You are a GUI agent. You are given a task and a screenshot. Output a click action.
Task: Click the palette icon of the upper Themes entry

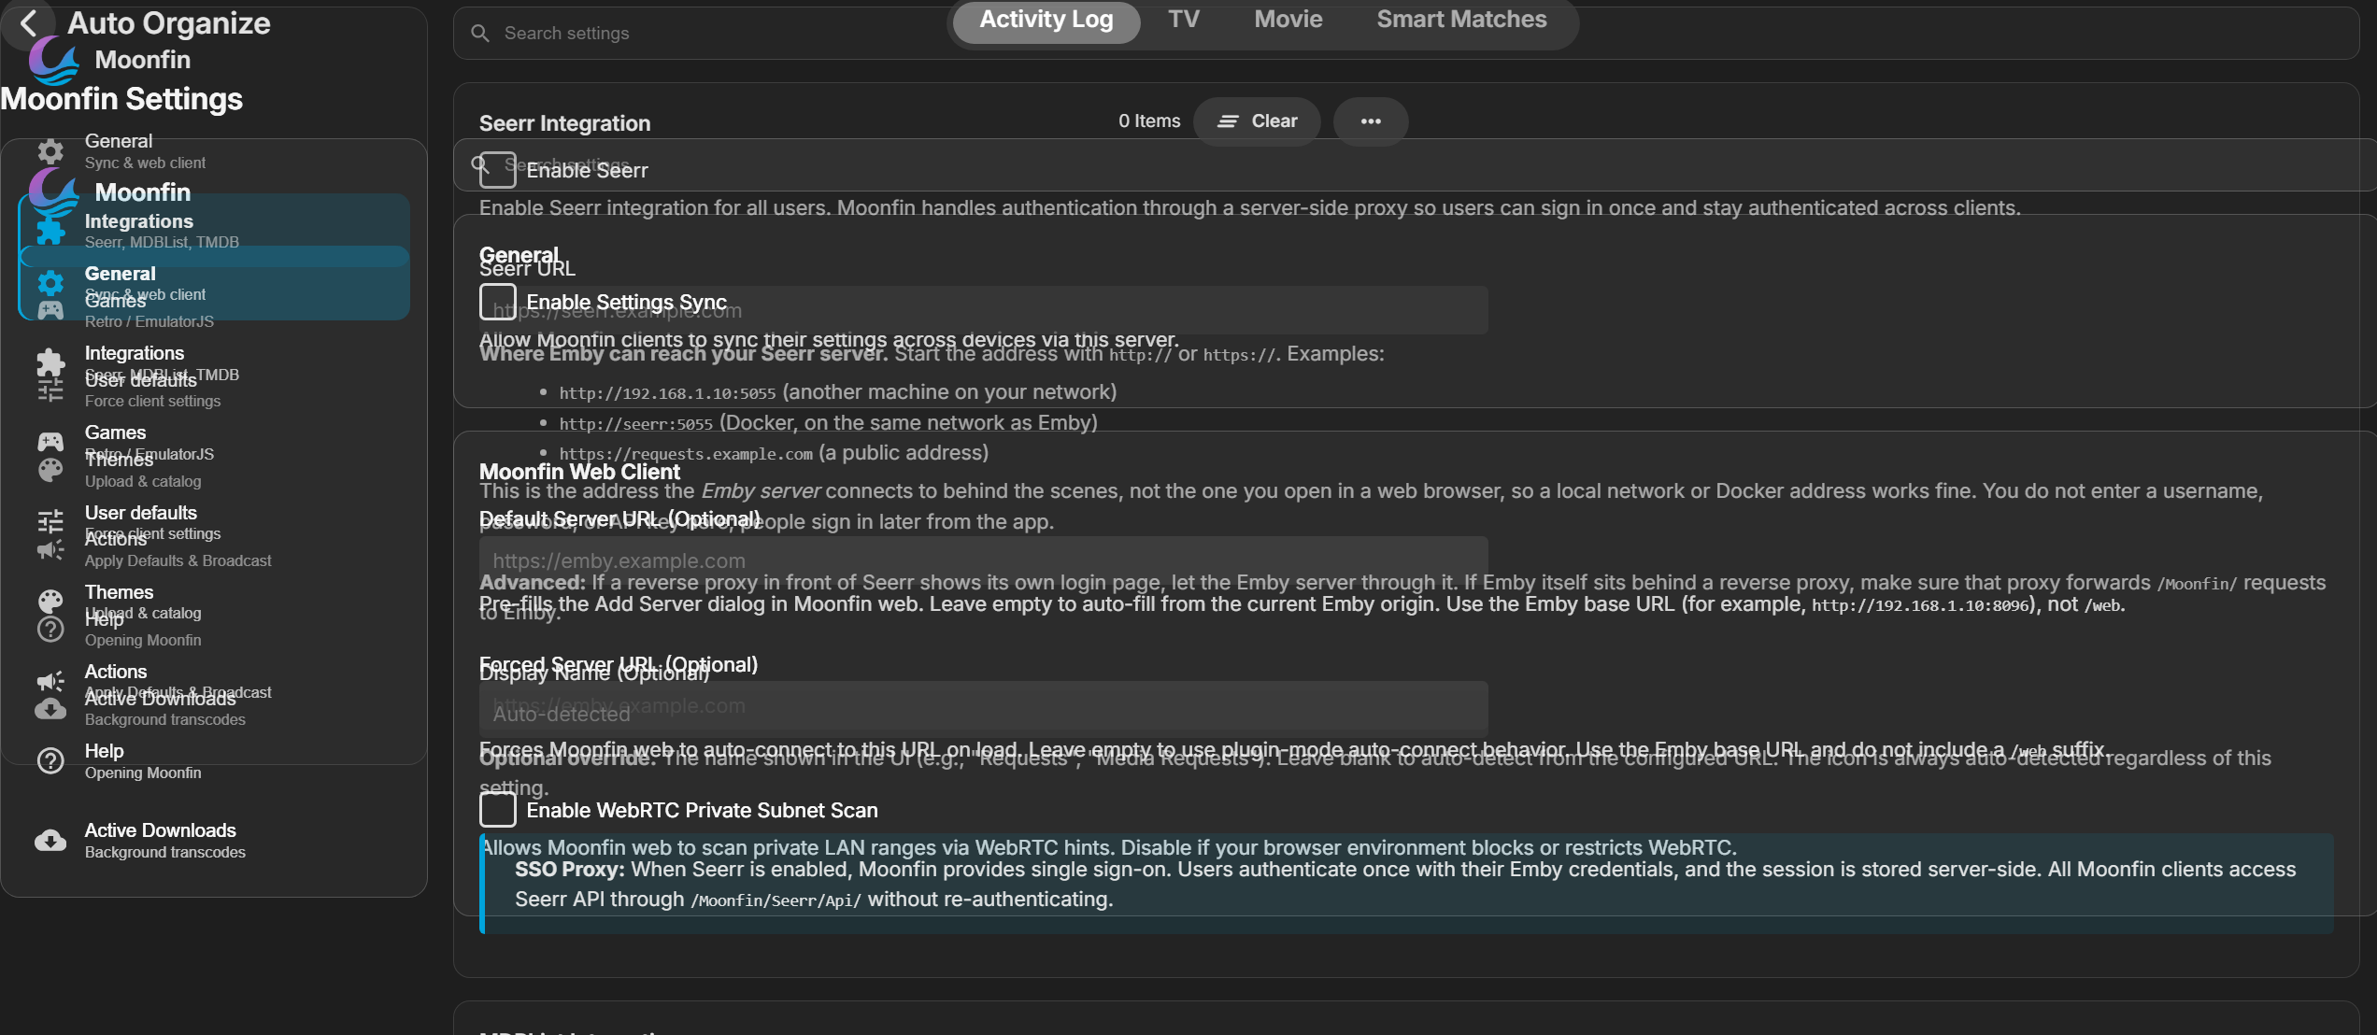(x=50, y=469)
